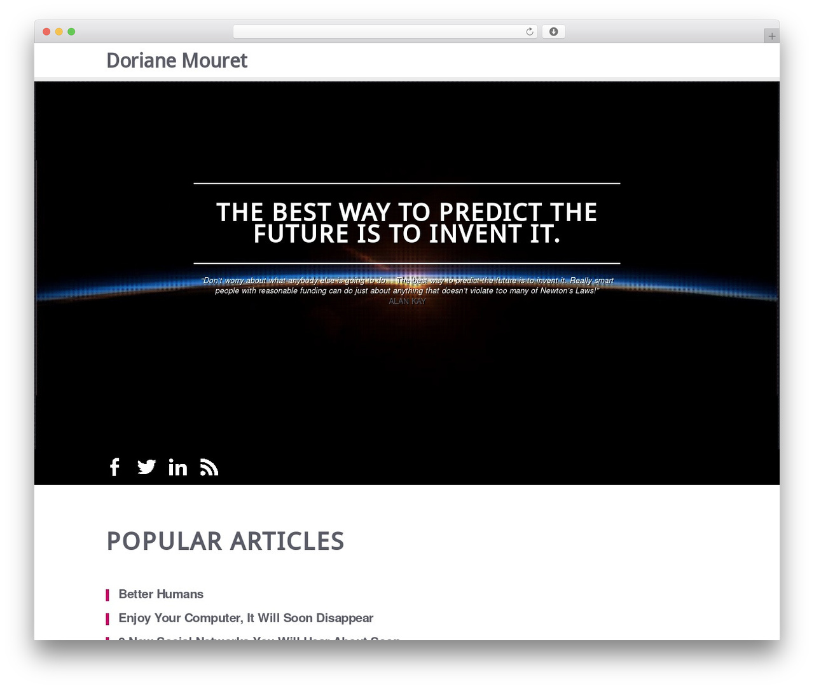Minimize the browser window with yellow button
The width and height of the screenshot is (814, 689).
pyautogui.click(x=59, y=32)
